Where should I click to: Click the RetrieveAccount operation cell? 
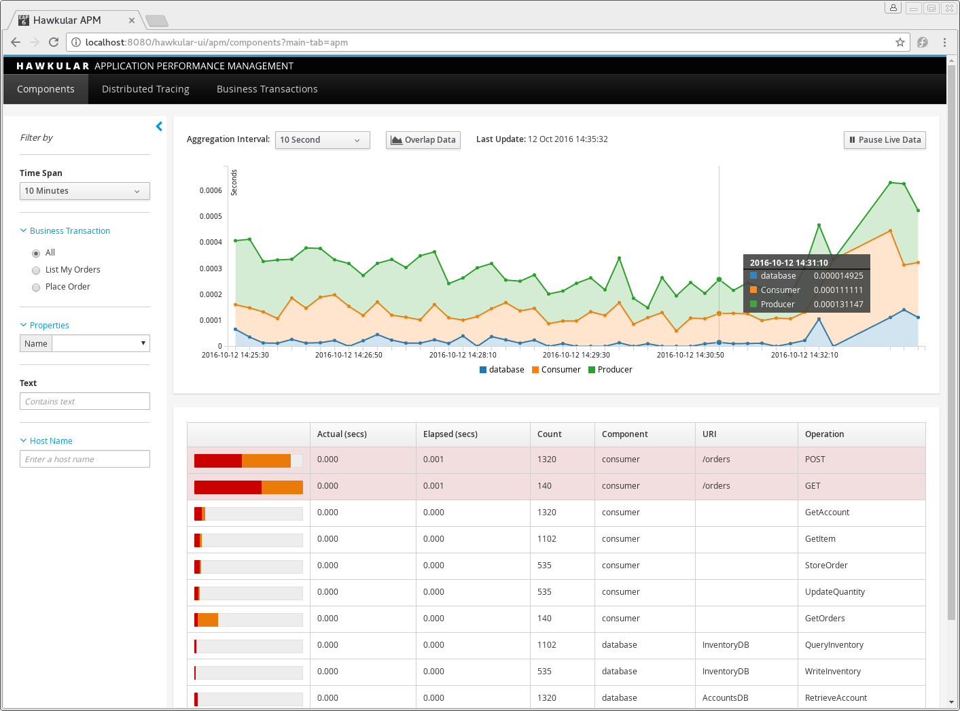[861, 698]
